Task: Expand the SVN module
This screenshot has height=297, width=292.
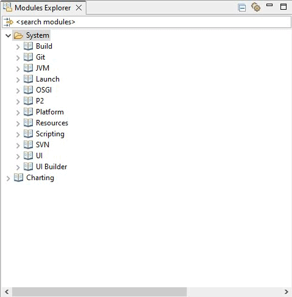Action: coord(18,145)
